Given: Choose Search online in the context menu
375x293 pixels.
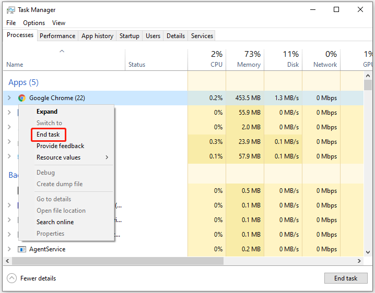Looking at the screenshot, I should point(55,222).
